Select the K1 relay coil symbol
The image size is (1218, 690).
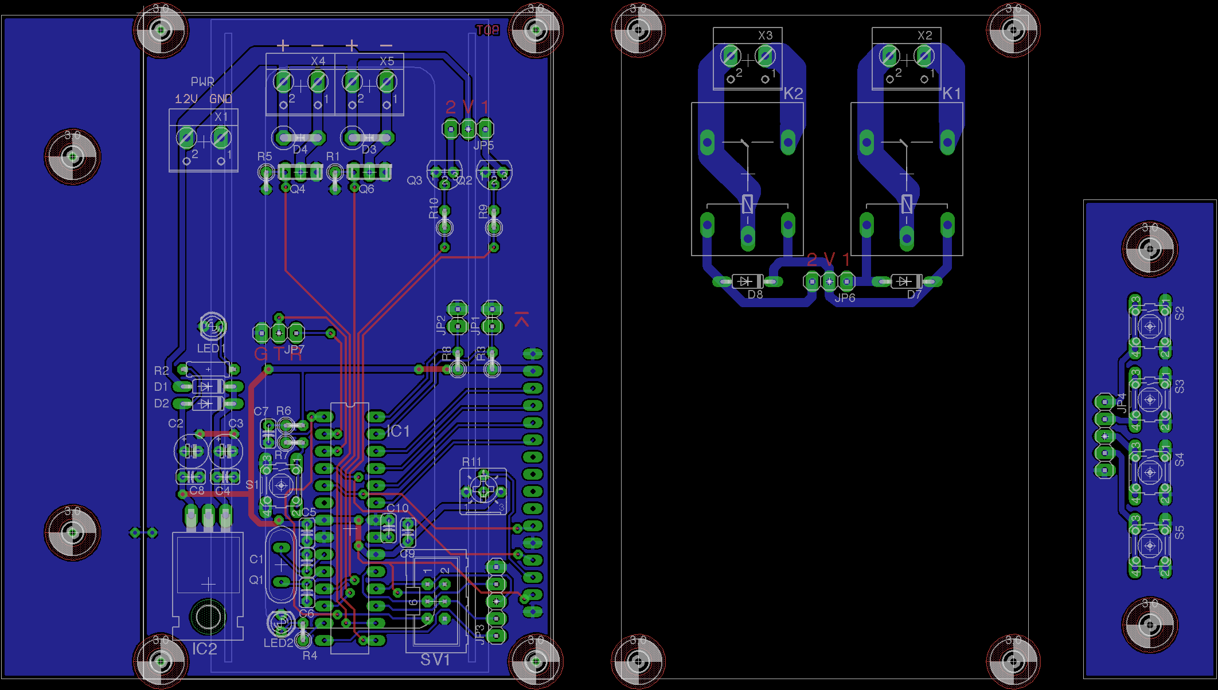[x=907, y=204]
